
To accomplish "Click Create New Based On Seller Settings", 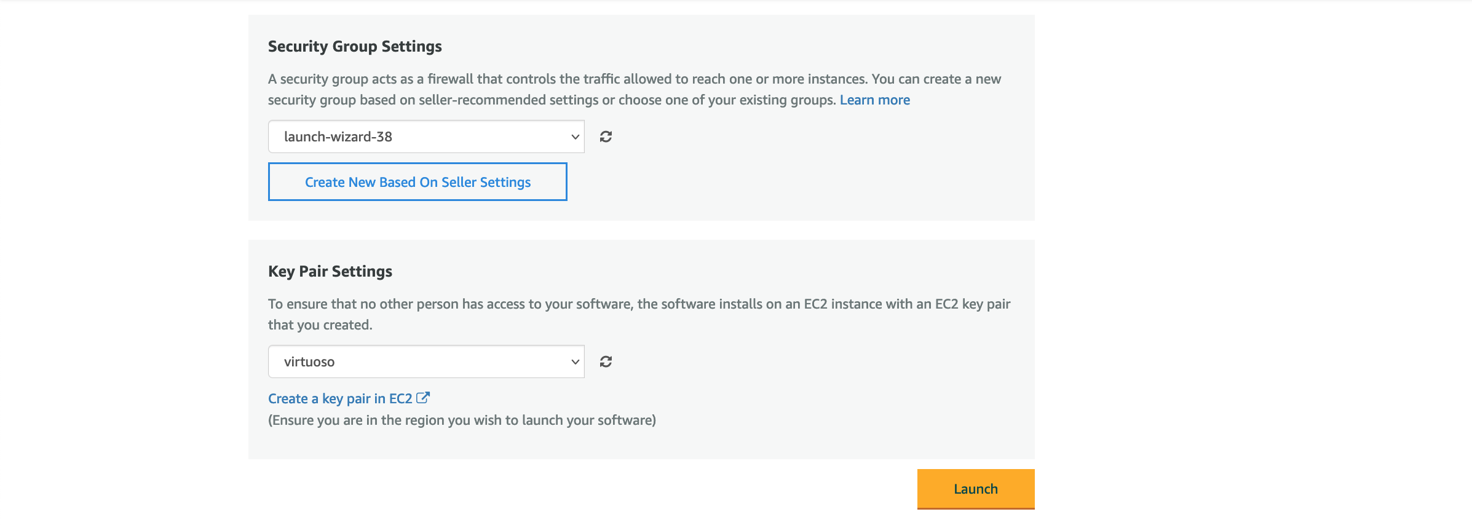I will (x=417, y=182).
